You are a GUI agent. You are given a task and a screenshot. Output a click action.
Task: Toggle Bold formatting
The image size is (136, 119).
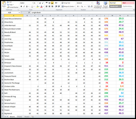21,6
